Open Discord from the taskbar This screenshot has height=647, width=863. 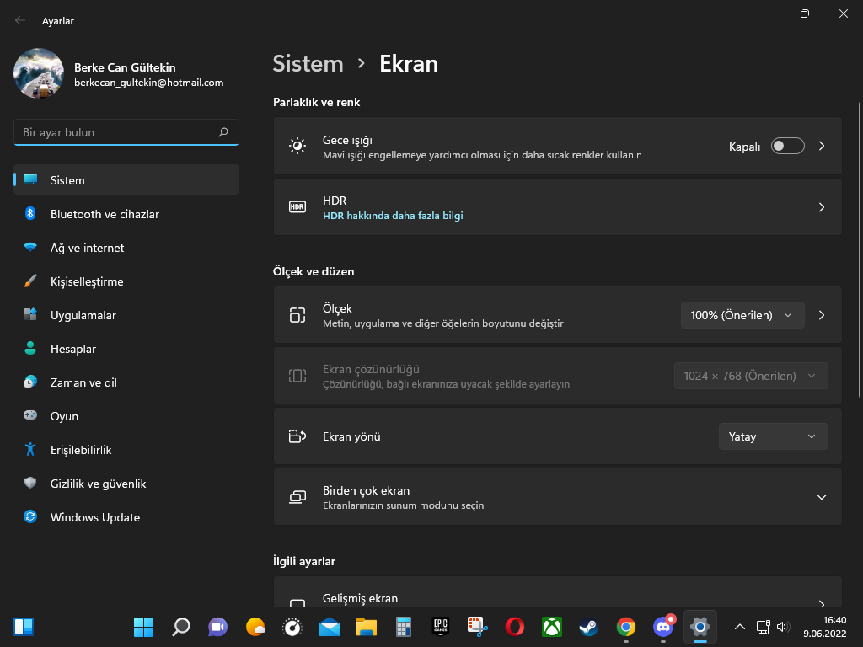[x=663, y=627]
